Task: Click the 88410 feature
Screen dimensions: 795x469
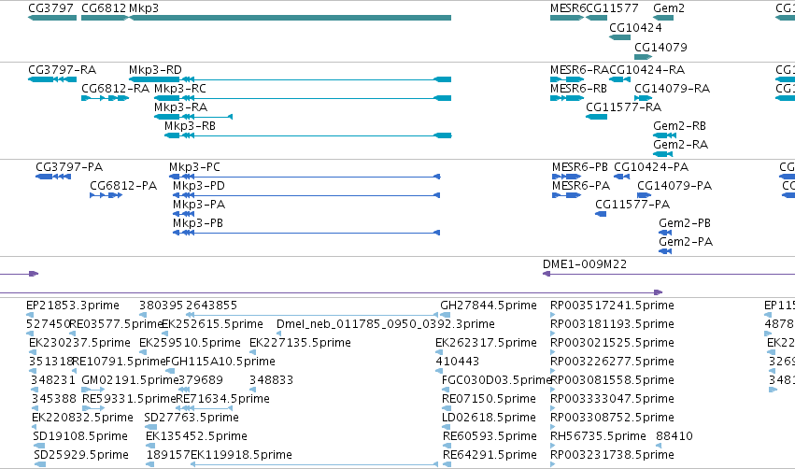Action: (659, 447)
